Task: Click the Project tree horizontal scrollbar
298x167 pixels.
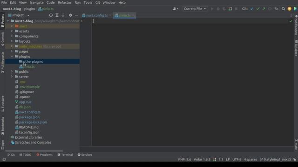Action: pyautogui.click(x=34, y=151)
